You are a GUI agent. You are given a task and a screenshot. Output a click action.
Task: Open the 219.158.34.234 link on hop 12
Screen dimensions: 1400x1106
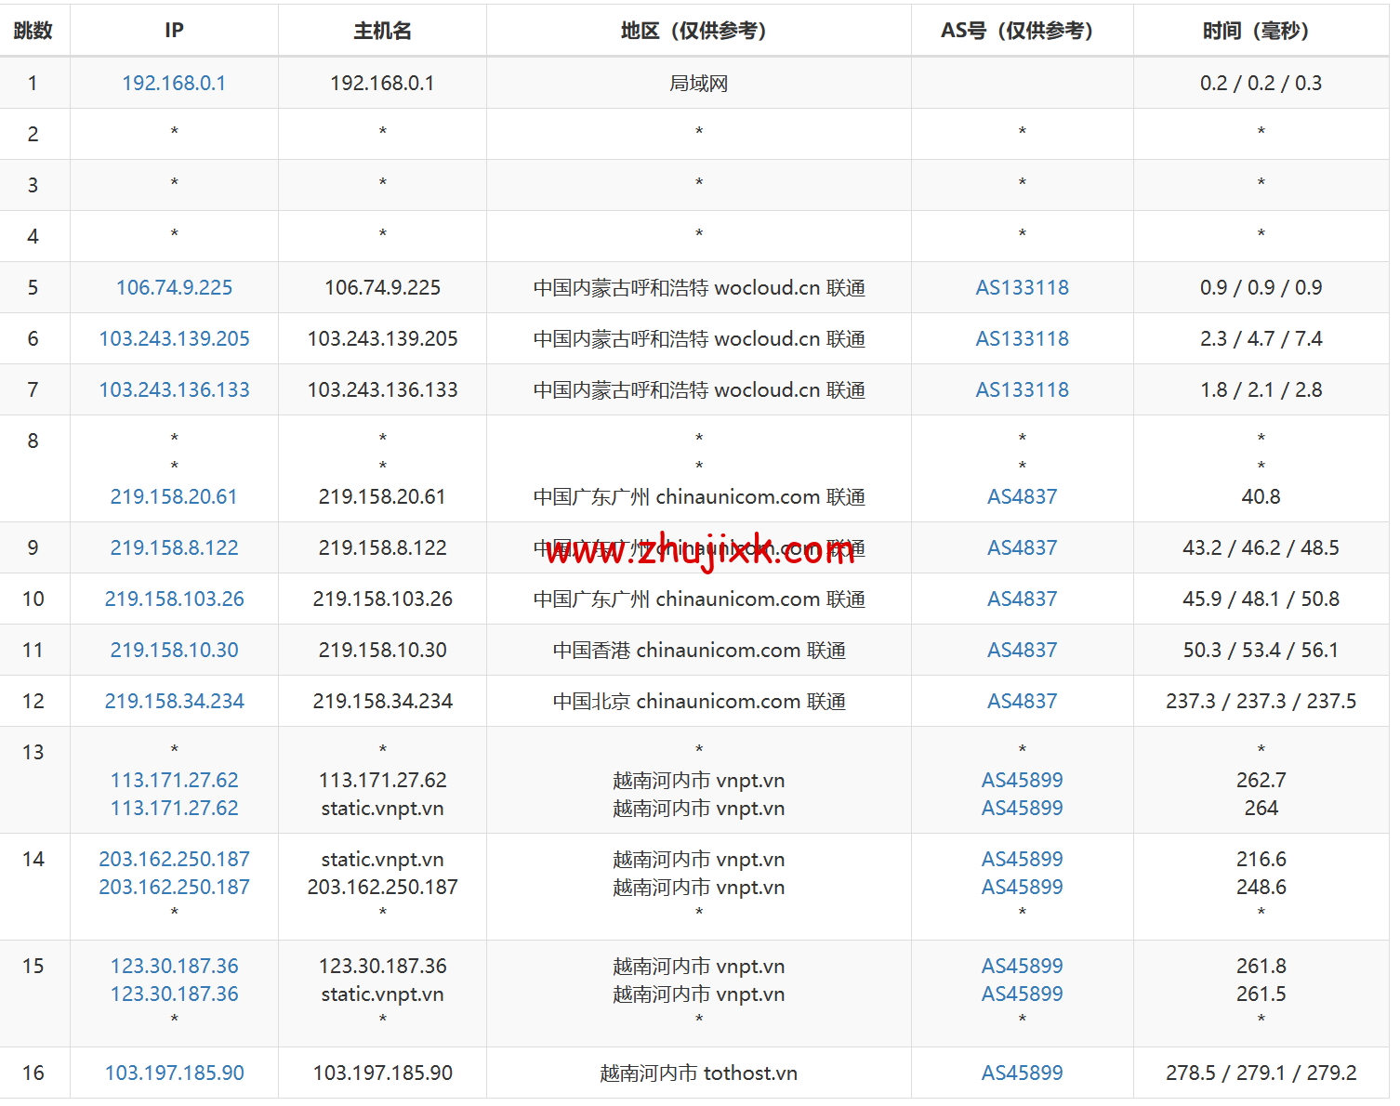pos(174,701)
